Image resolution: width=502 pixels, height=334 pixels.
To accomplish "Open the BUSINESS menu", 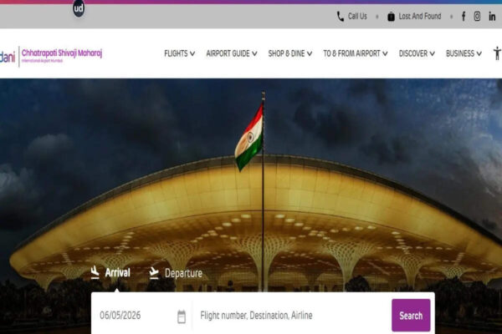I will (464, 53).
